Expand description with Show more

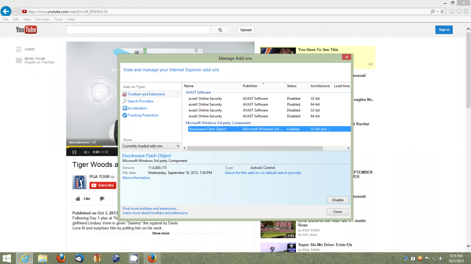tap(161, 233)
